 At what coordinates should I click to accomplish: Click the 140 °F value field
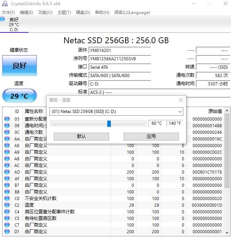point(175,123)
